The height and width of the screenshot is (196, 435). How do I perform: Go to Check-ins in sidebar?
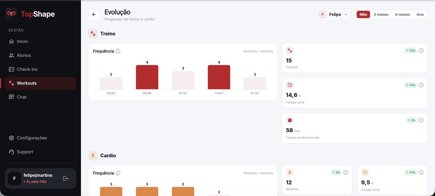pyautogui.click(x=41, y=69)
